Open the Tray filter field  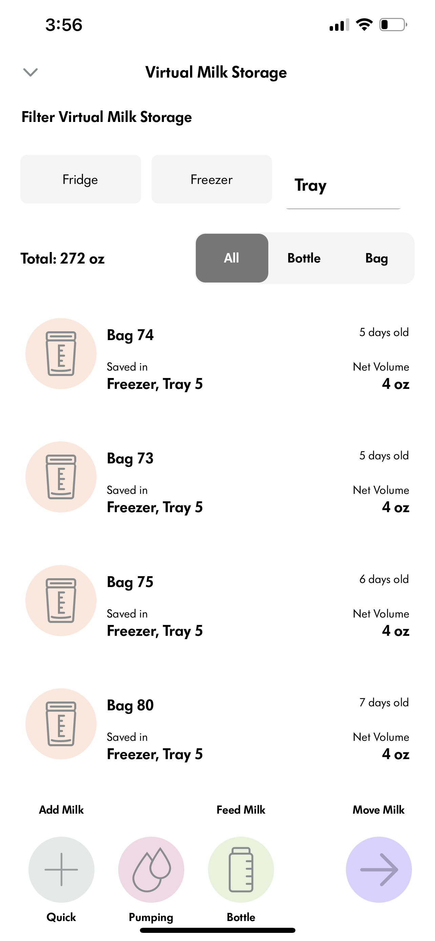click(x=343, y=186)
